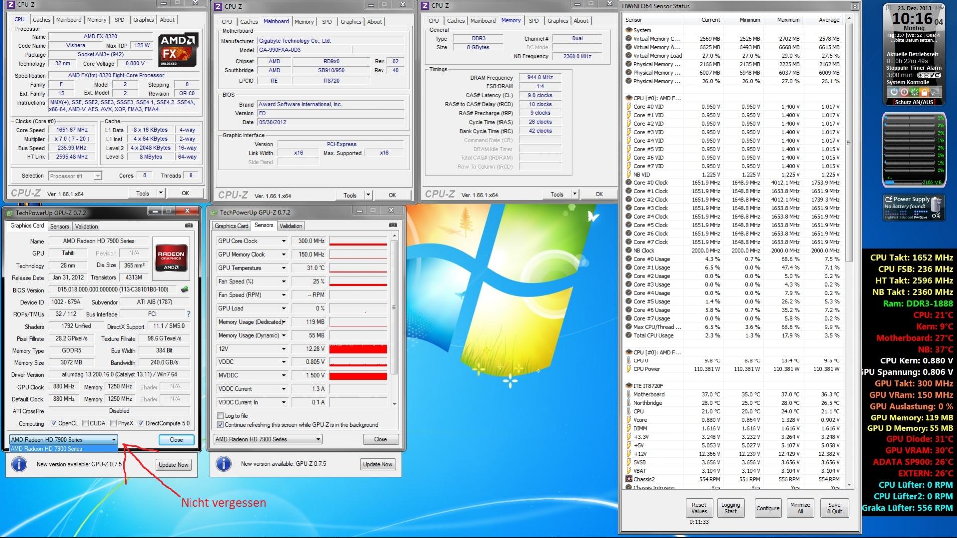Open the Tools dropdown arrow in the CPU-Z Memory window

pos(575,194)
